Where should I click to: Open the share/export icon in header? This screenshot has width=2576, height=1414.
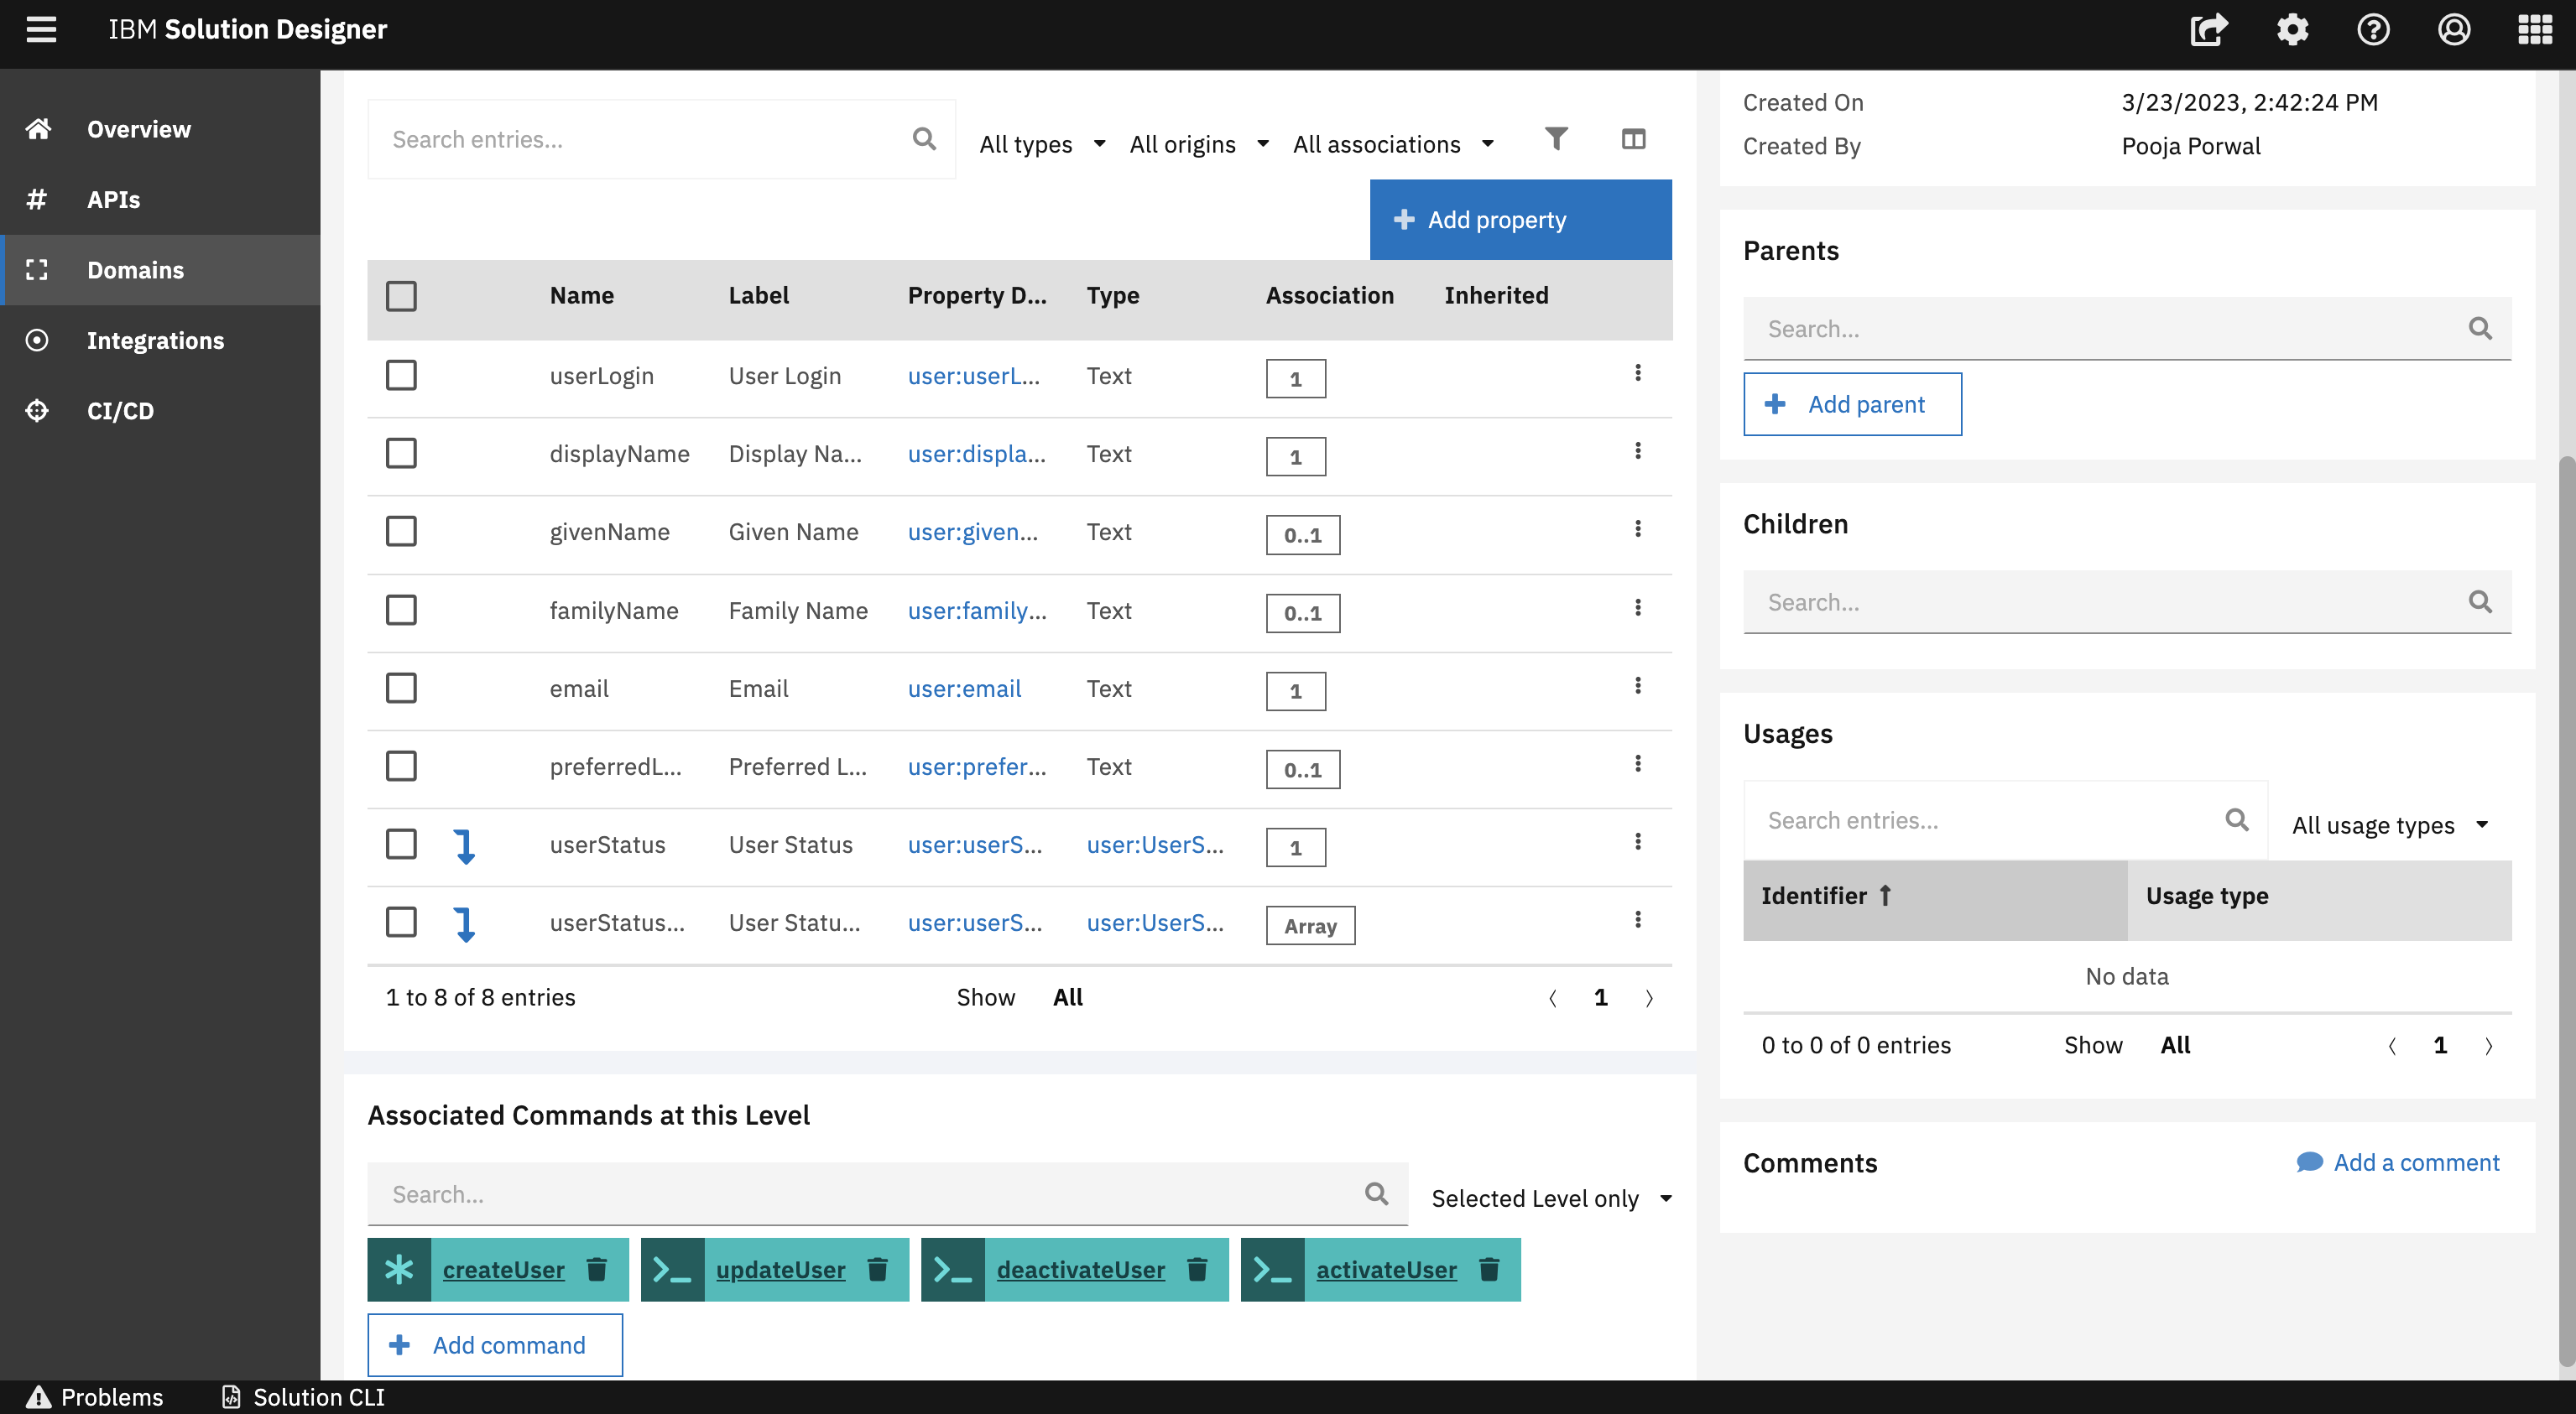click(2208, 30)
